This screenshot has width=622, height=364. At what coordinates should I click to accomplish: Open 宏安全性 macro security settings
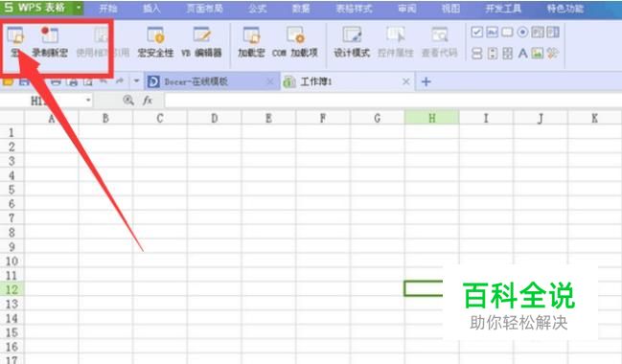[155, 42]
